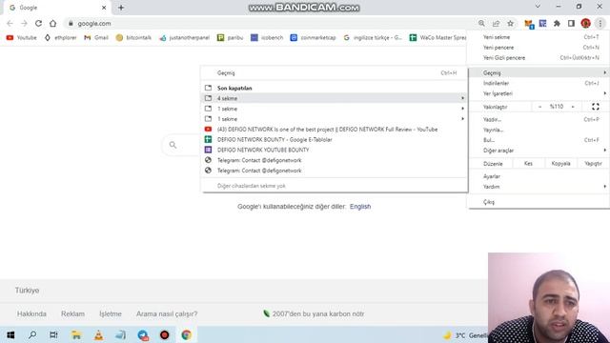The image size is (610, 343).
Task: Open ingilizce türkçe bookmark
Action: point(373,38)
